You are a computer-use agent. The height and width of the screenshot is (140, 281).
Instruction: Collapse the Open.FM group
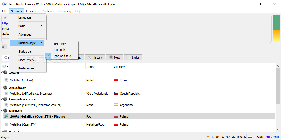pos(2,111)
